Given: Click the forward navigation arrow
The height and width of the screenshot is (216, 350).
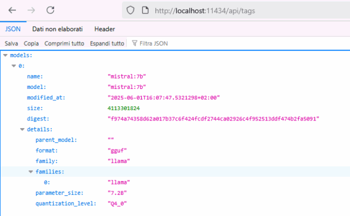Looking at the screenshot, I should pyautogui.click(x=31, y=10).
